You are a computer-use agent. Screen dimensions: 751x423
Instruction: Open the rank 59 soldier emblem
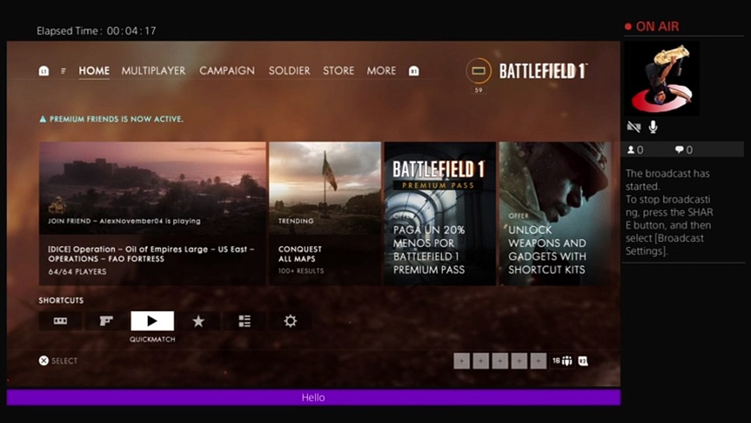click(479, 71)
